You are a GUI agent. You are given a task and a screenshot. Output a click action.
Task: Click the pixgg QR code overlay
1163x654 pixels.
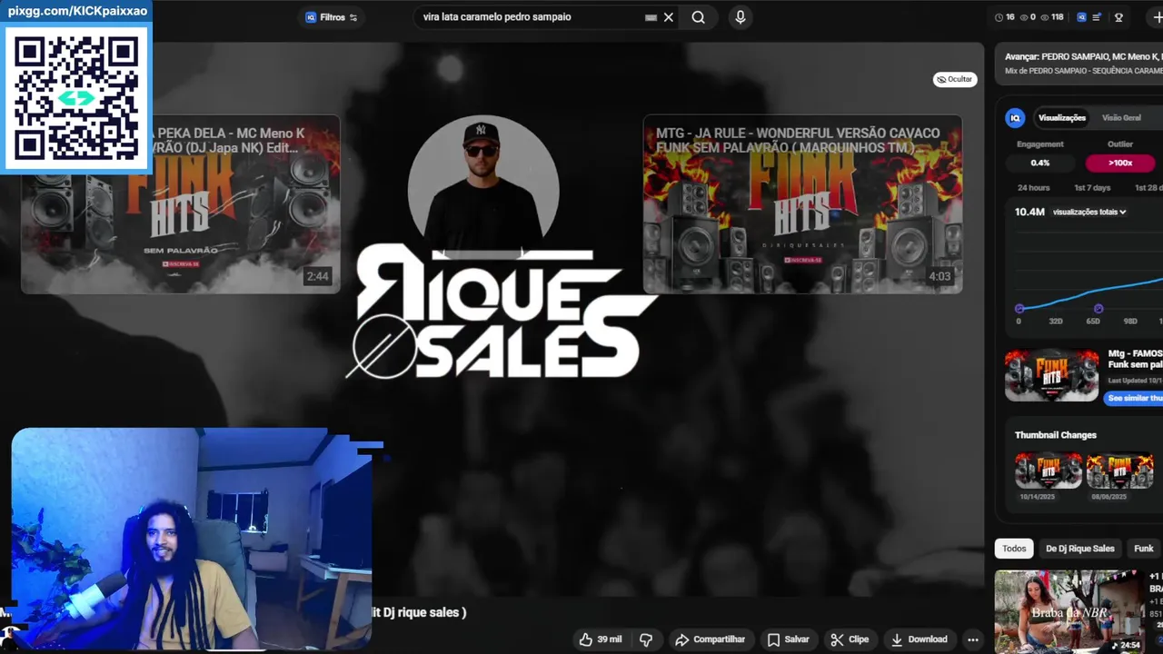coord(76,97)
